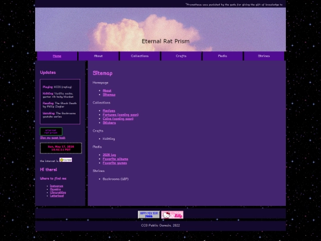
Task: Open the Instagram profile link
Action: click(x=56, y=186)
